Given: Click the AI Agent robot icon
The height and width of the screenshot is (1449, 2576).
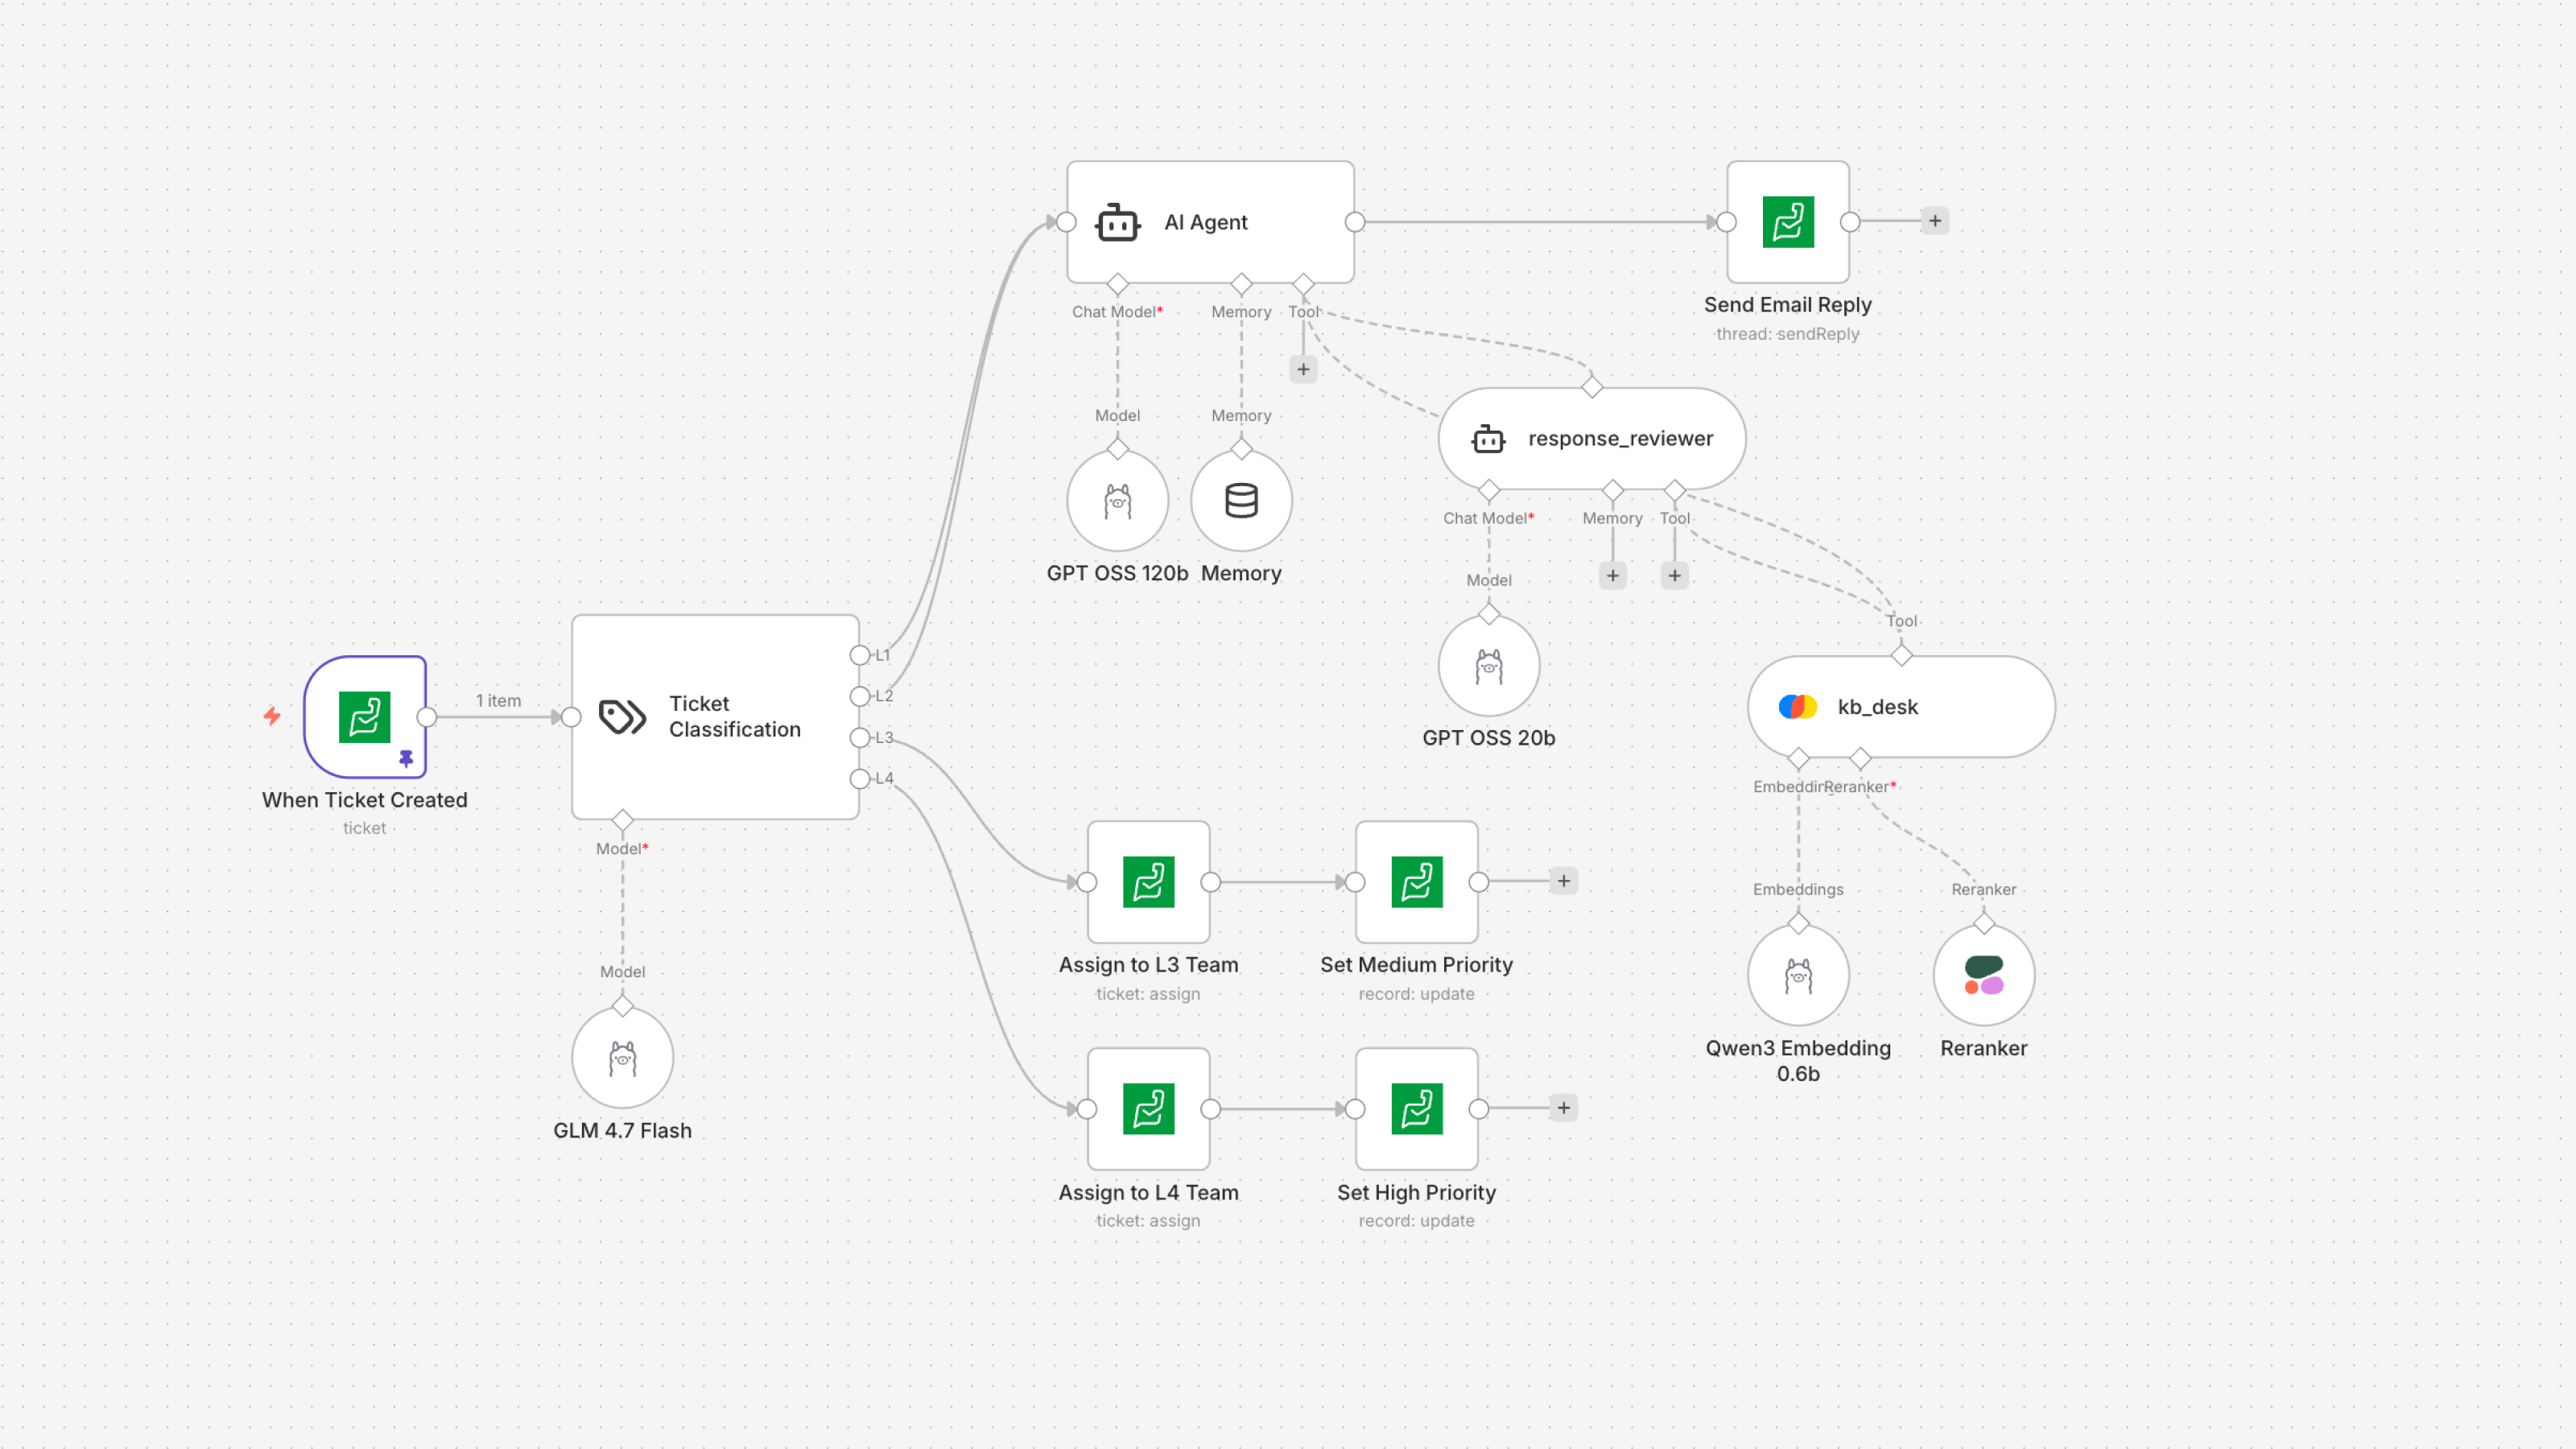Looking at the screenshot, I should [x=1117, y=223].
